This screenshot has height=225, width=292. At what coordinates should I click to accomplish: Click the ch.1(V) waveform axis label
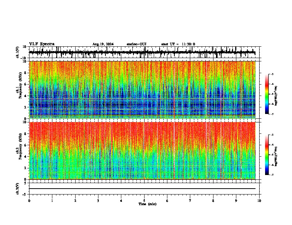[18, 52]
